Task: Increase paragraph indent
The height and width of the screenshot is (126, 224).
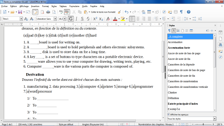Action: tap(173, 19)
